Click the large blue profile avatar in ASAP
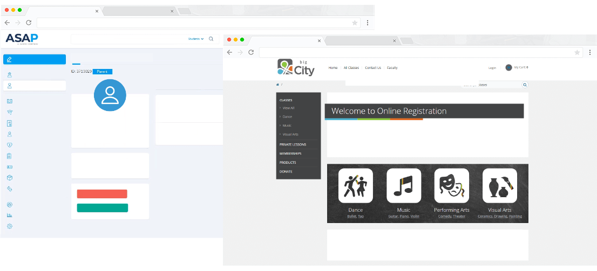Screen dimensions: 597x271 110,95
